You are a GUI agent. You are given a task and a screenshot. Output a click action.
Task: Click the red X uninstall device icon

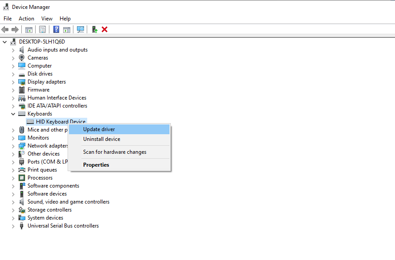coord(105,29)
